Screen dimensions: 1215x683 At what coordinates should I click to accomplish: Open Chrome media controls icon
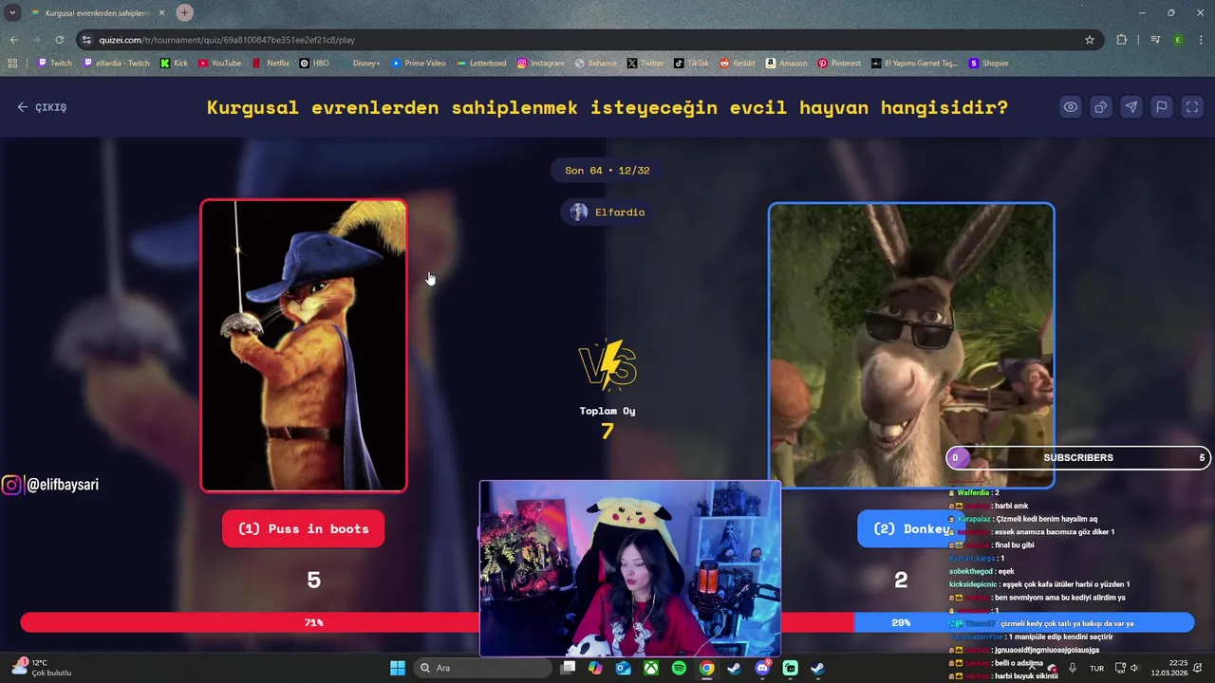[1155, 40]
